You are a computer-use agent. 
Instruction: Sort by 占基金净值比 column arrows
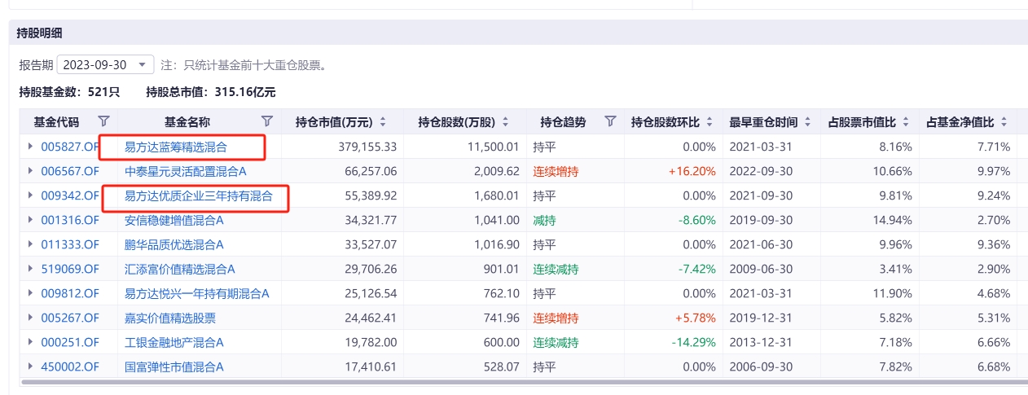coord(1004,122)
